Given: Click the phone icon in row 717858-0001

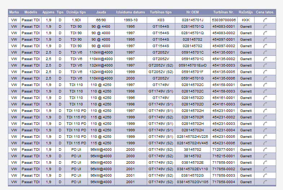Looking at the screenshot, I should (x=265, y=163).
